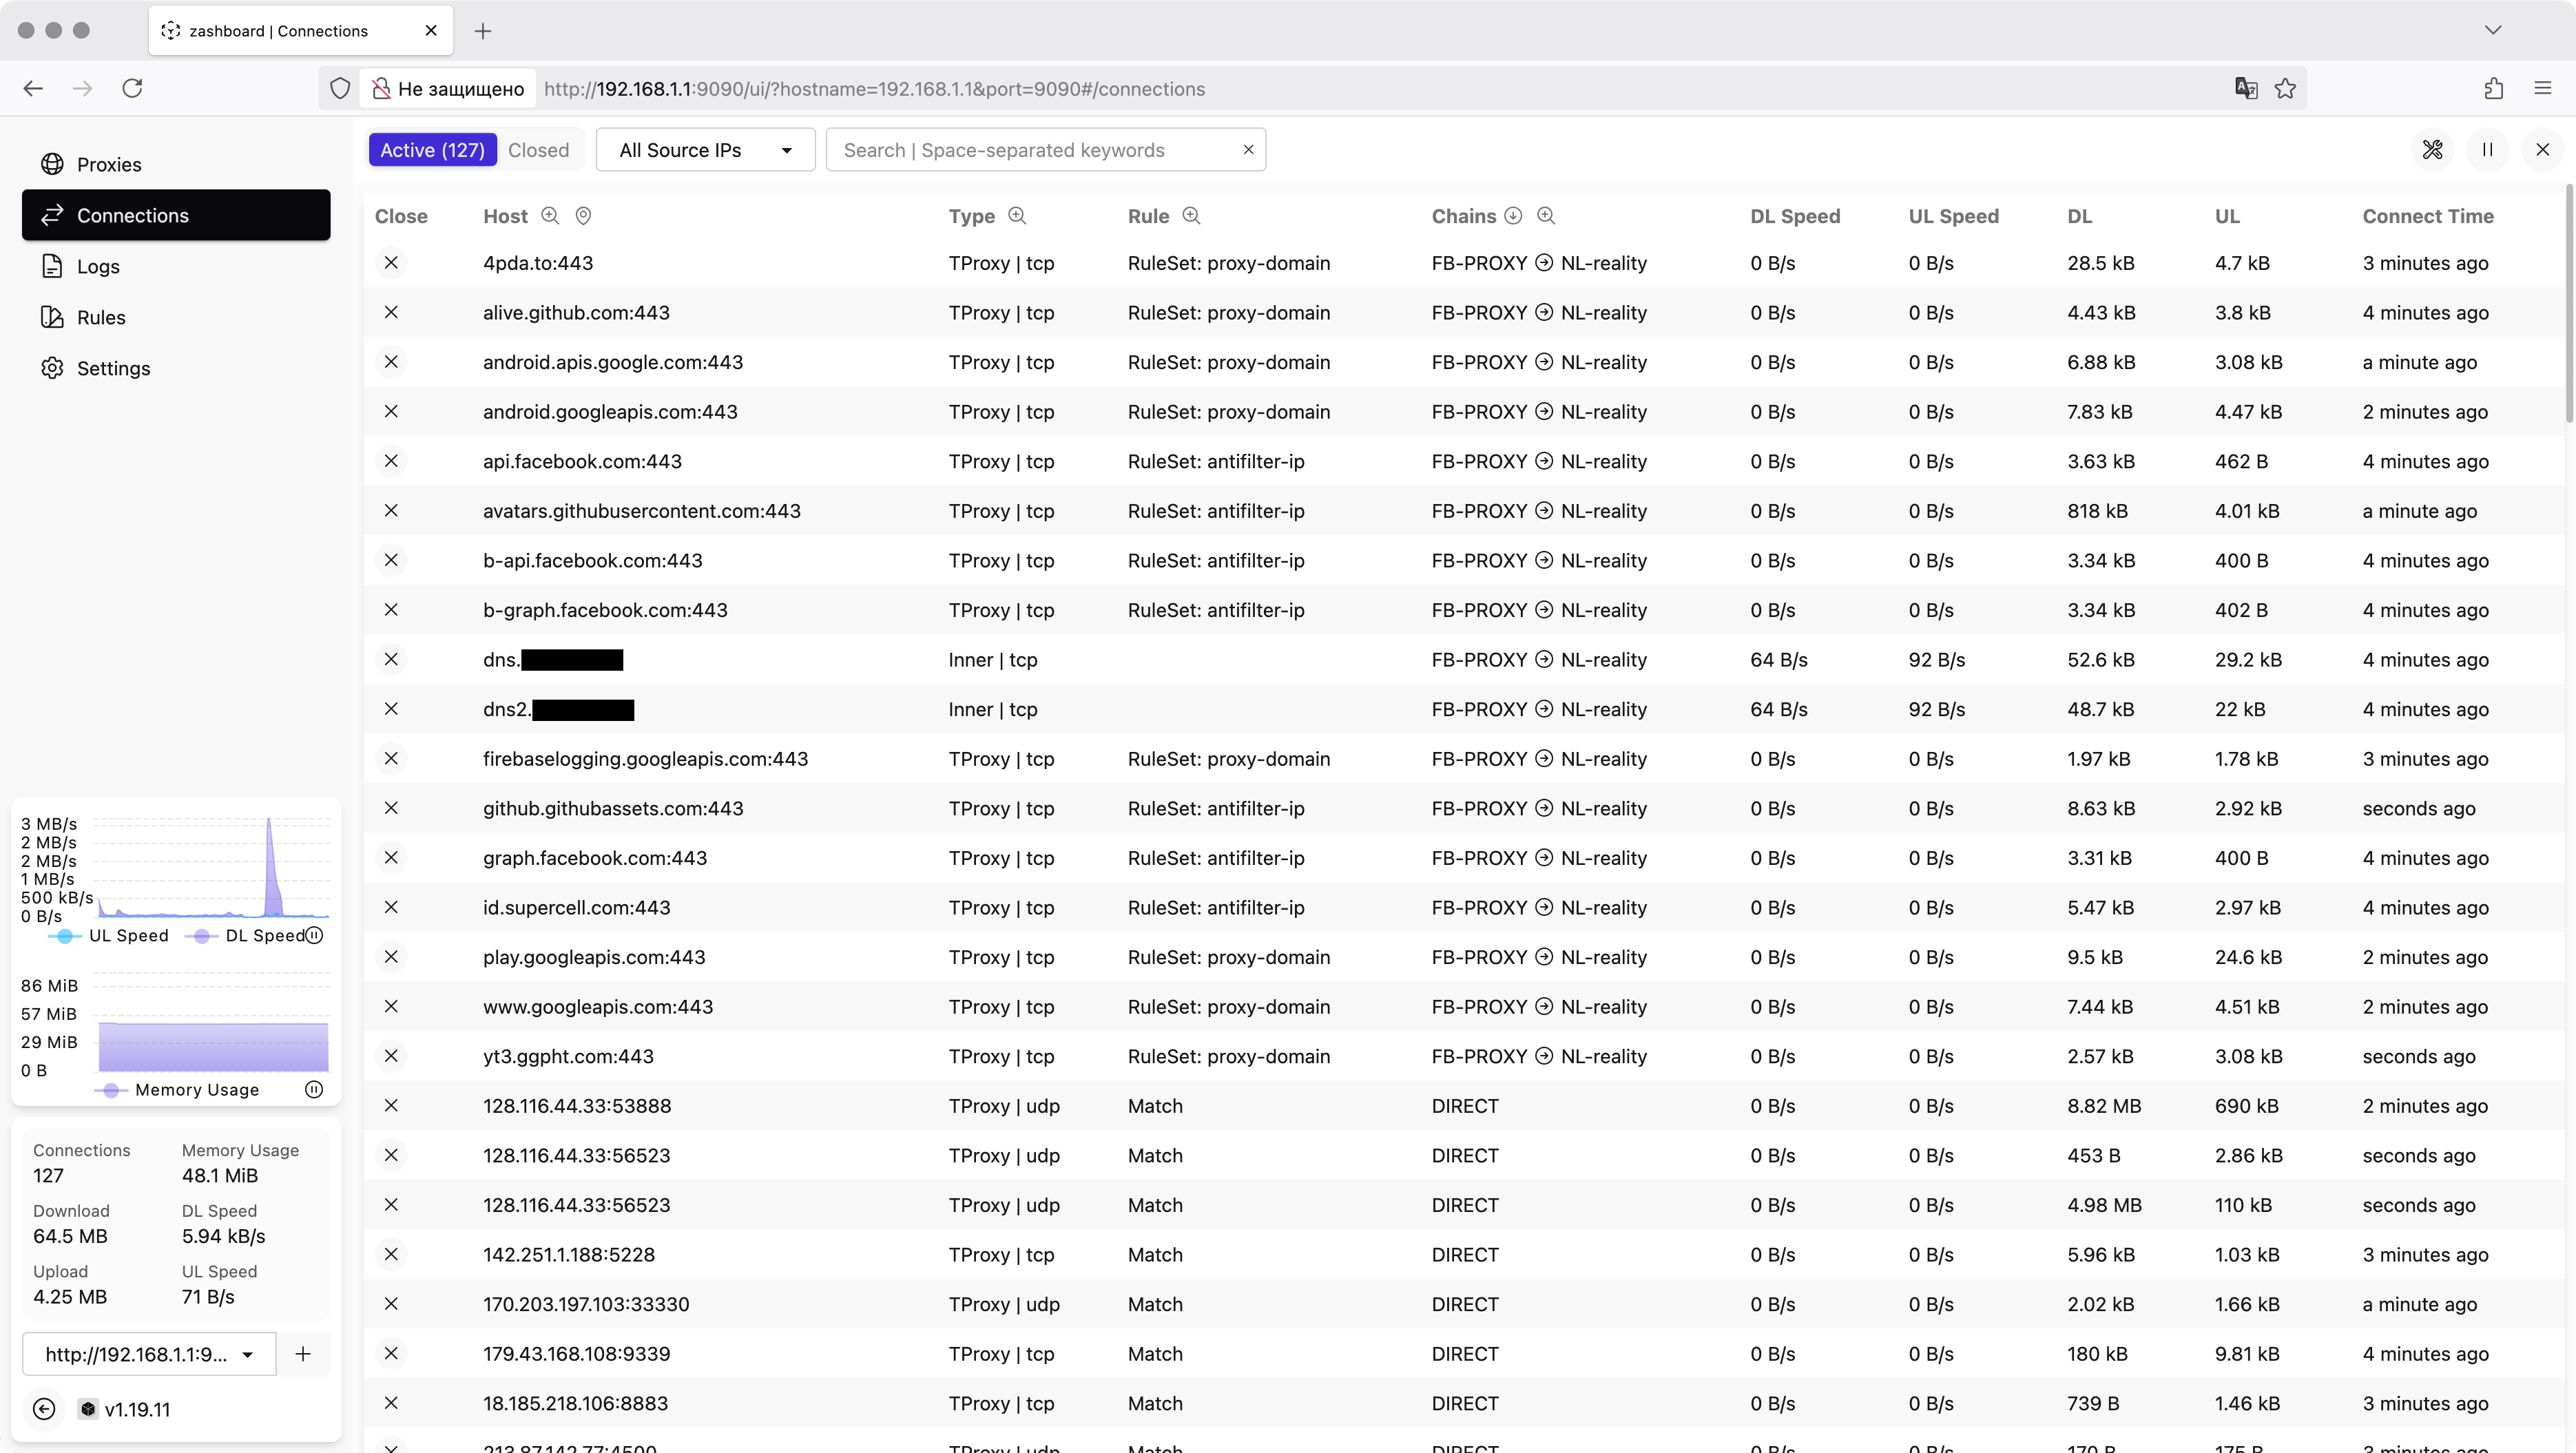Open the Proxies page in sidebar
Viewport: 2576px width, 1453px height.
coord(109,164)
